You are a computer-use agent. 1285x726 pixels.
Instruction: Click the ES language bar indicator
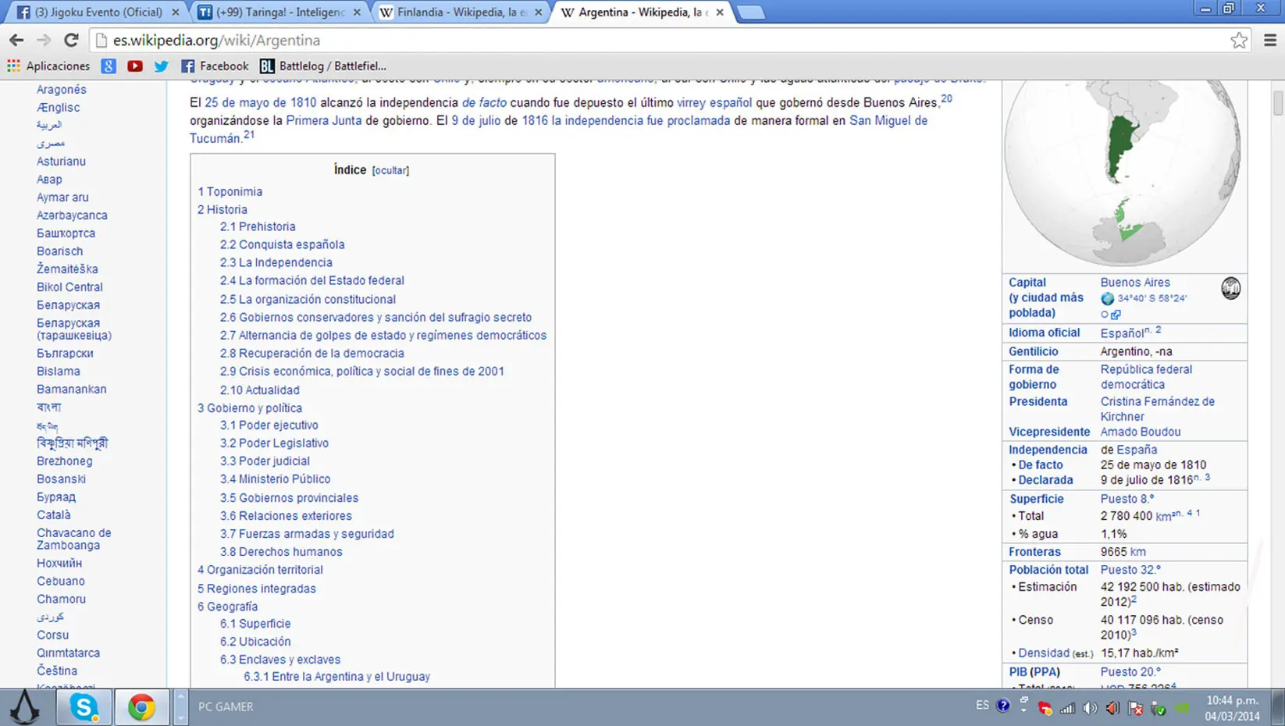coord(982,706)
